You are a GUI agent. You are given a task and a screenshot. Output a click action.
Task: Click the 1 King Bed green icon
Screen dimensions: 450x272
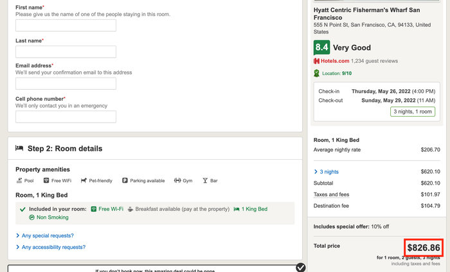(x=237, y=209)
